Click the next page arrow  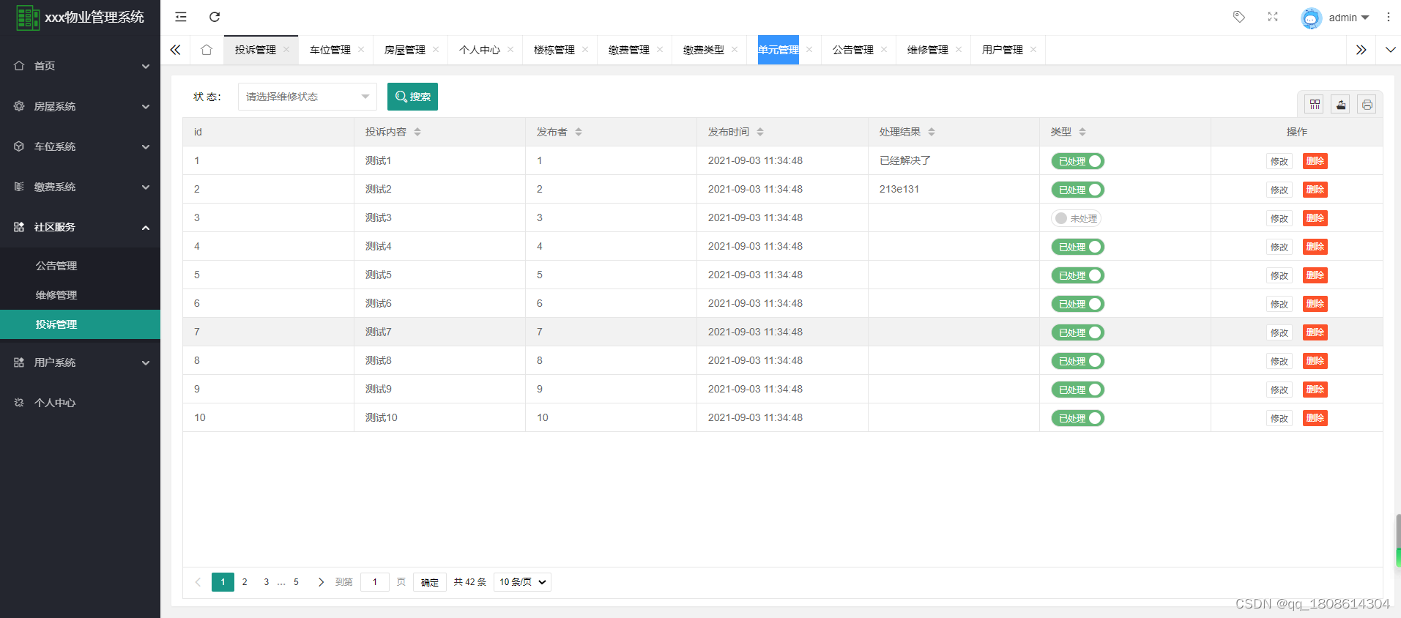(321, 582)
